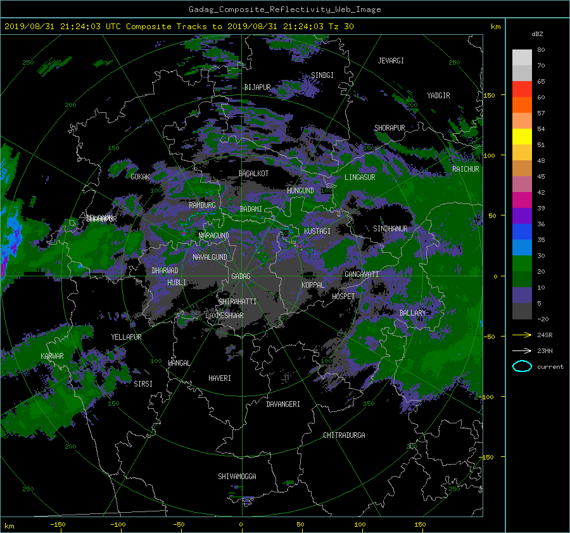Click the 'Gadag_Composite_Reflectivity_Web_Image' title text

[284, 10]
